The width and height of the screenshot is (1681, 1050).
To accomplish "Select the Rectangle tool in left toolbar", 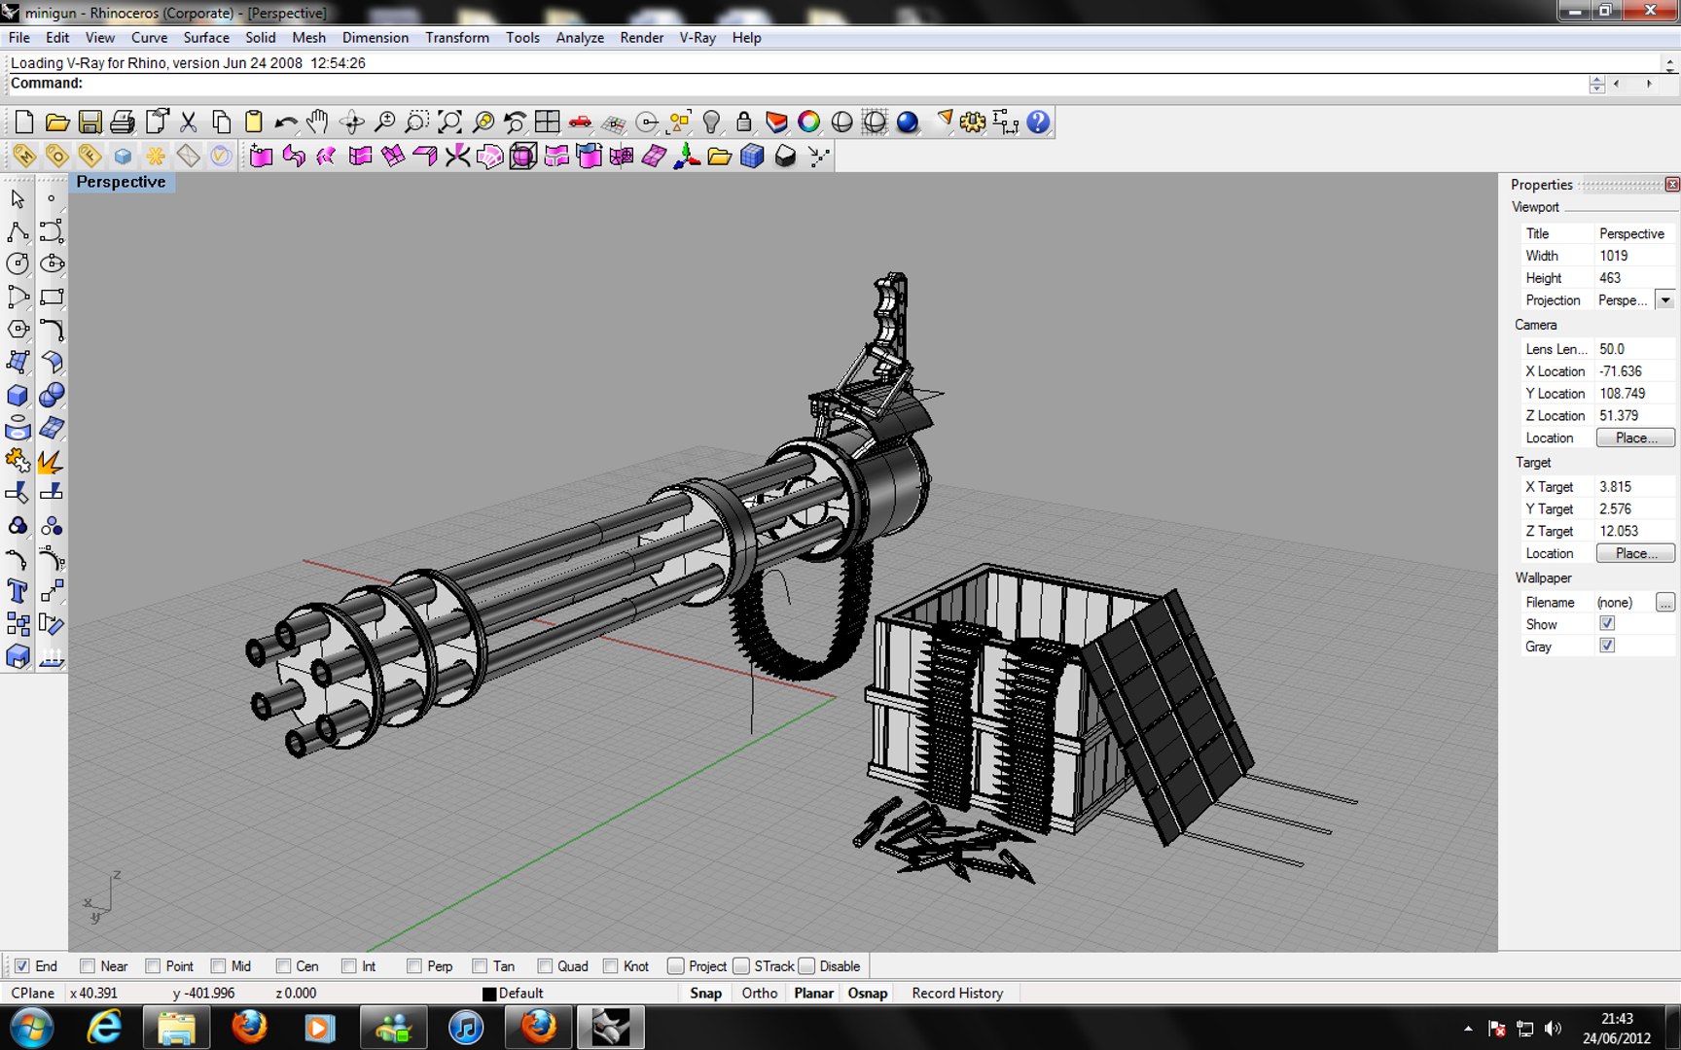I will pyautogui.click(x=52, y=297).
